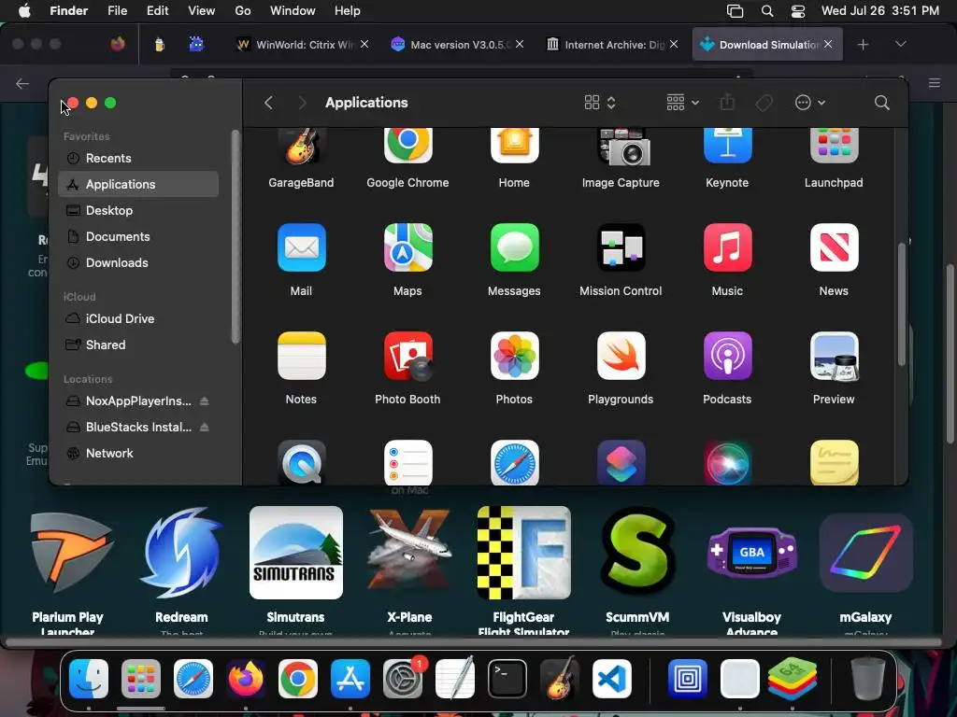Viewport: 957px width, 717px height.
Task: Select Downloads in Finder sidebar
Action: pos(138,262)
